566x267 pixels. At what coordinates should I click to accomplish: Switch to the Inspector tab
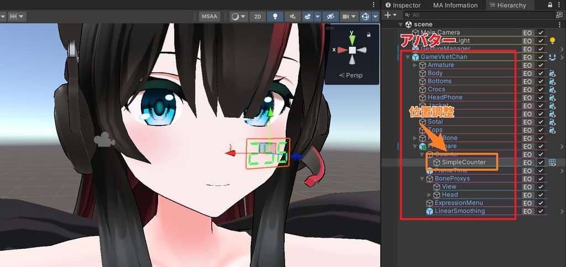(403, 5)
